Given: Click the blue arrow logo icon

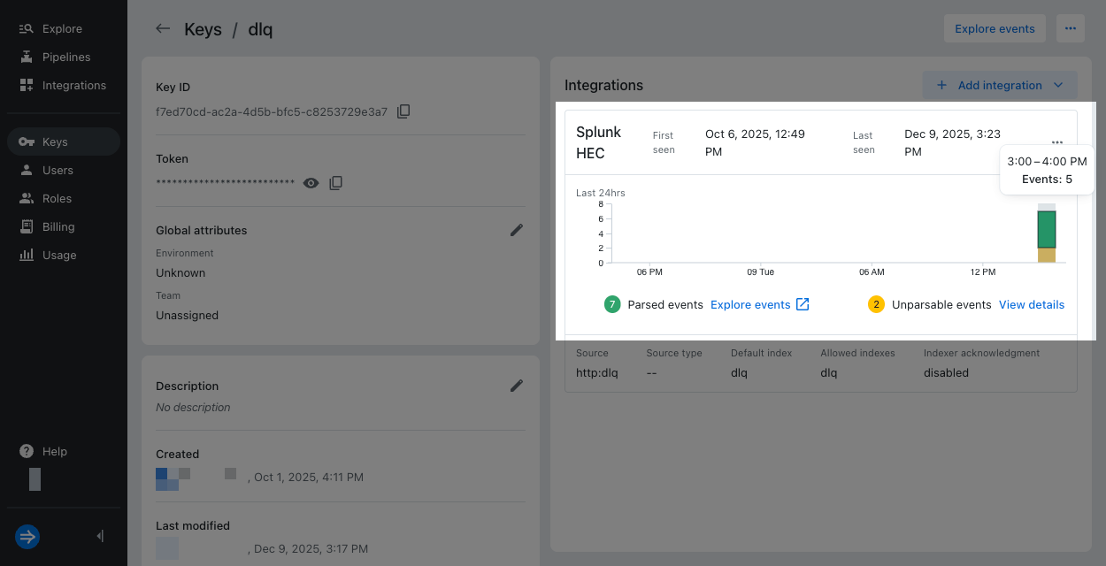Looking at the screenshot, I should 27,536.
